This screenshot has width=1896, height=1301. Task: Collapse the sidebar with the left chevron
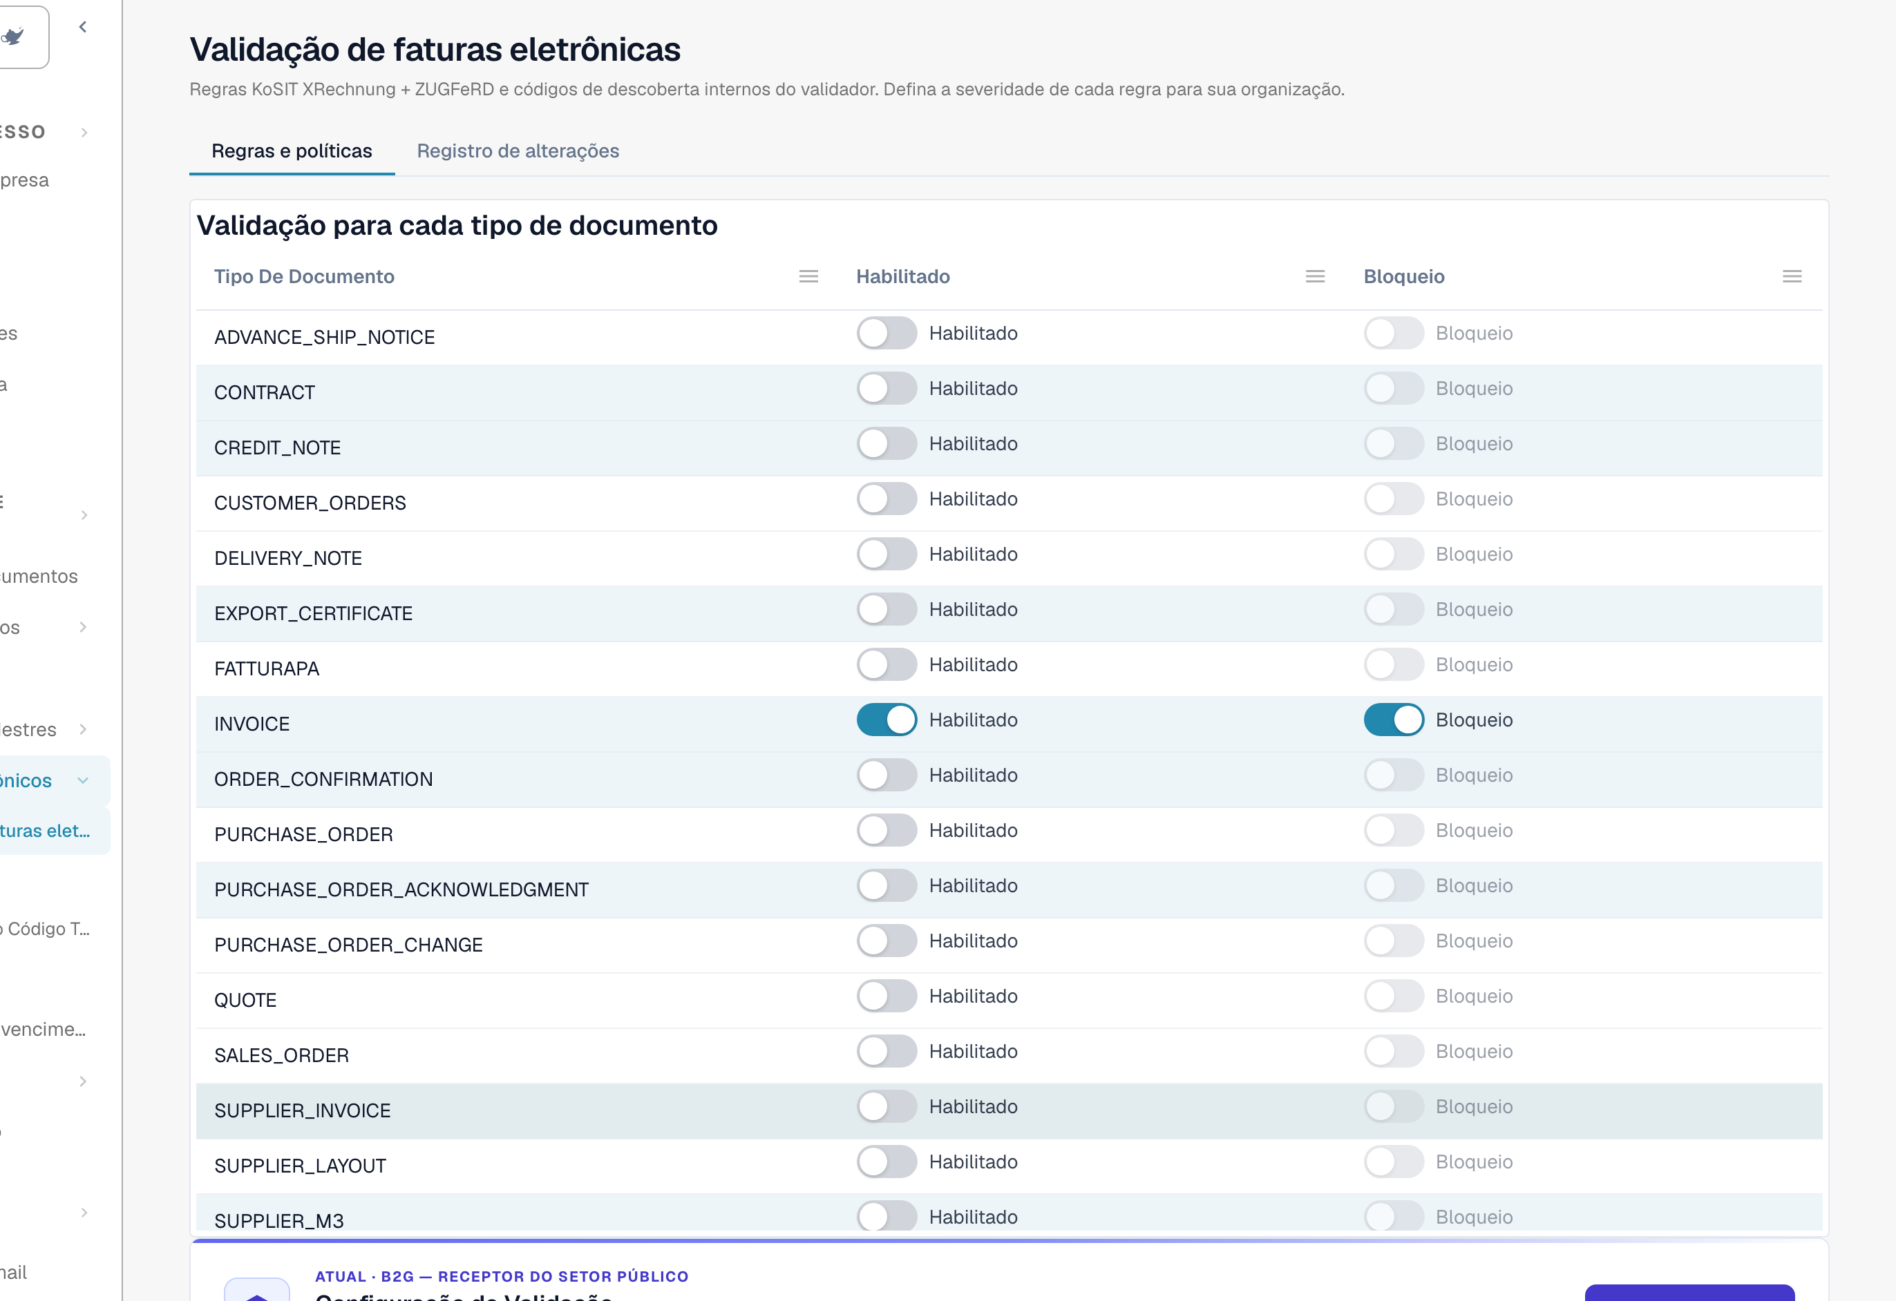pos(82,27)
